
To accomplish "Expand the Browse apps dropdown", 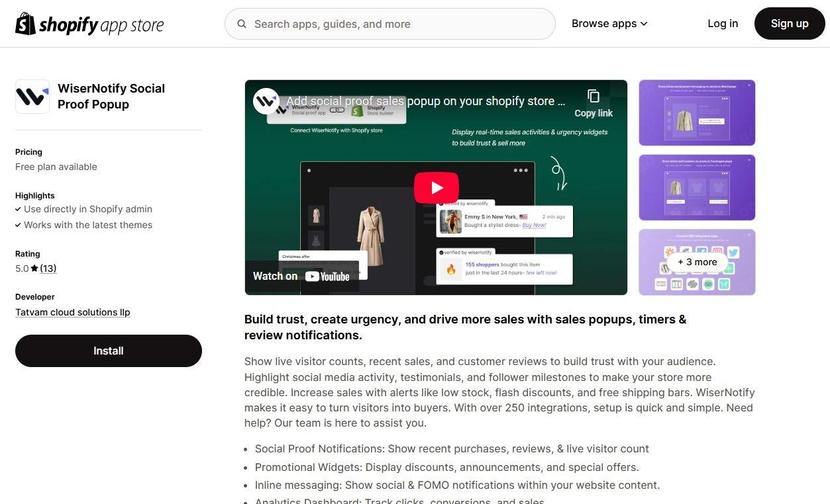I will [x=609, y=24].
